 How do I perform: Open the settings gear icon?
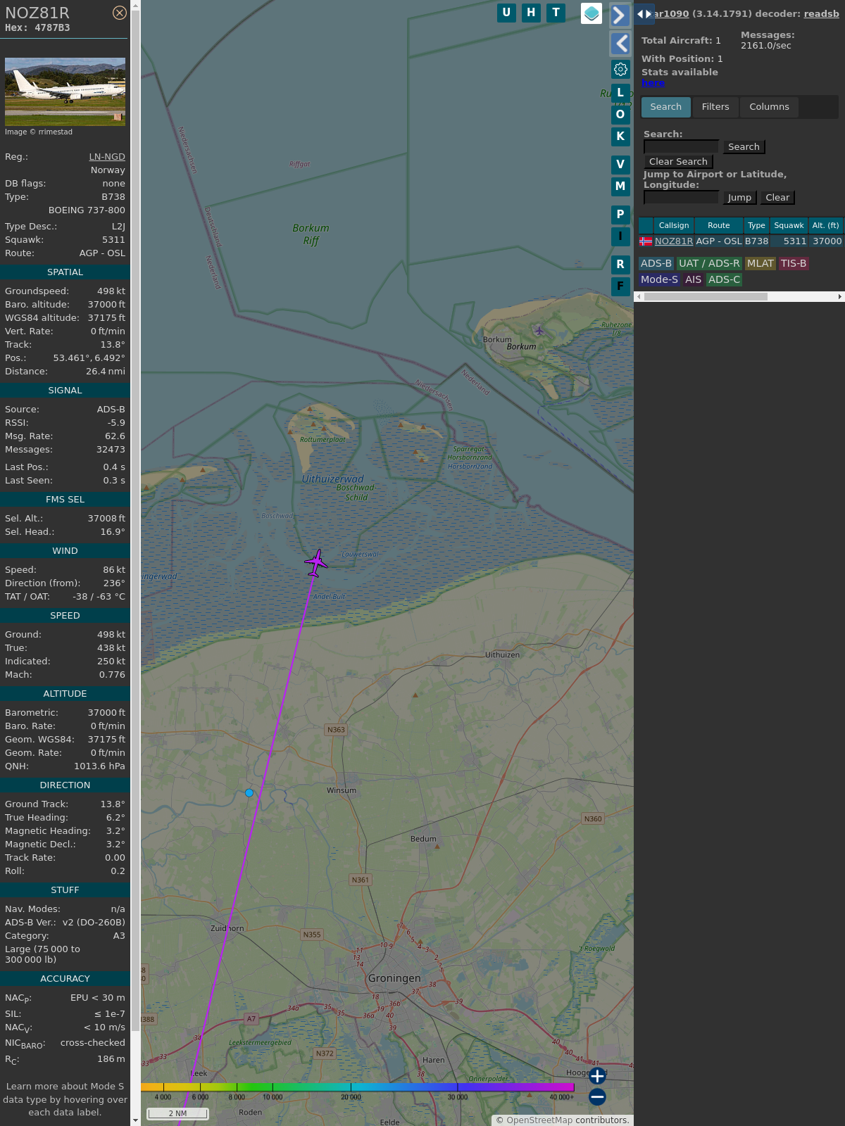tap(620, 69)
